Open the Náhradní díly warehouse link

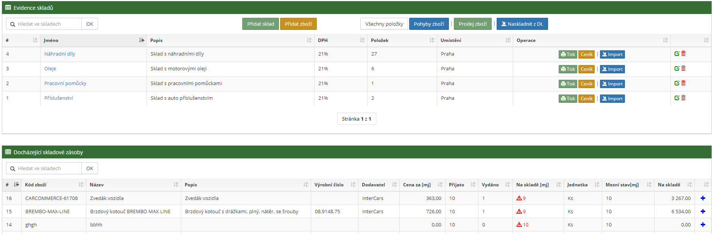tap(60, 54)
